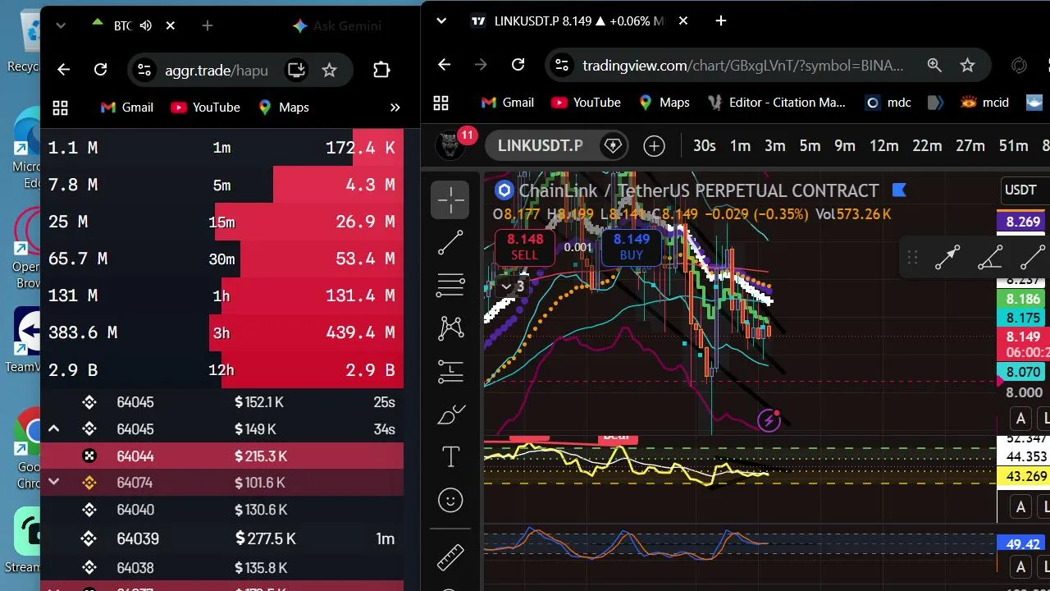Viewport: 1050px width, 591px height.
Task: Open apps grid in aggr.trade bookmarks bar
Action: click(x=60, y=108)
